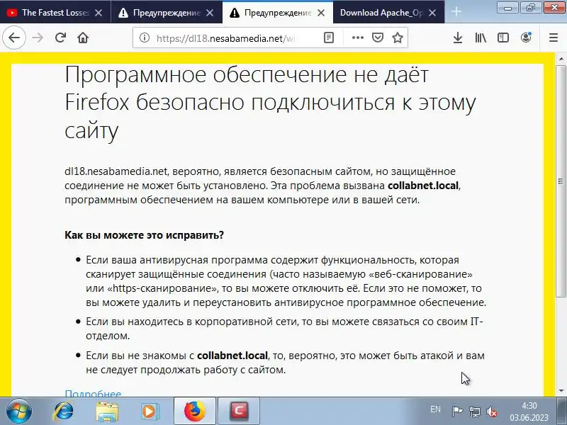
Task: Open the clock showing 4:30
Action: pos(529,412)
